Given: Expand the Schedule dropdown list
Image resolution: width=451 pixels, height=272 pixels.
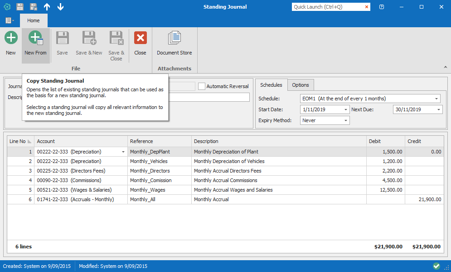Looking at the screenshot, I should pyautogui.click(x=436, y=99).
